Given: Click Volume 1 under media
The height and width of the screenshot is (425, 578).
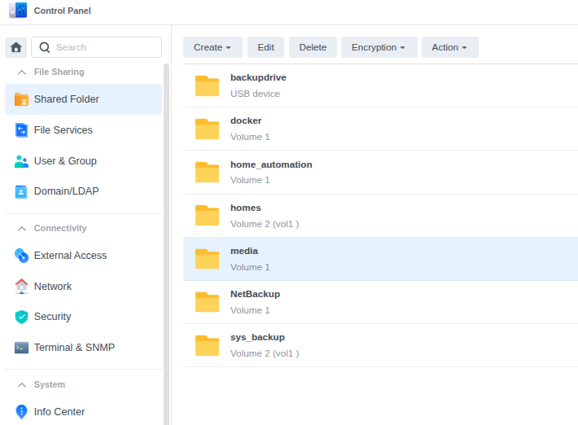Looking at the screenshot, I should click(250, 267).
